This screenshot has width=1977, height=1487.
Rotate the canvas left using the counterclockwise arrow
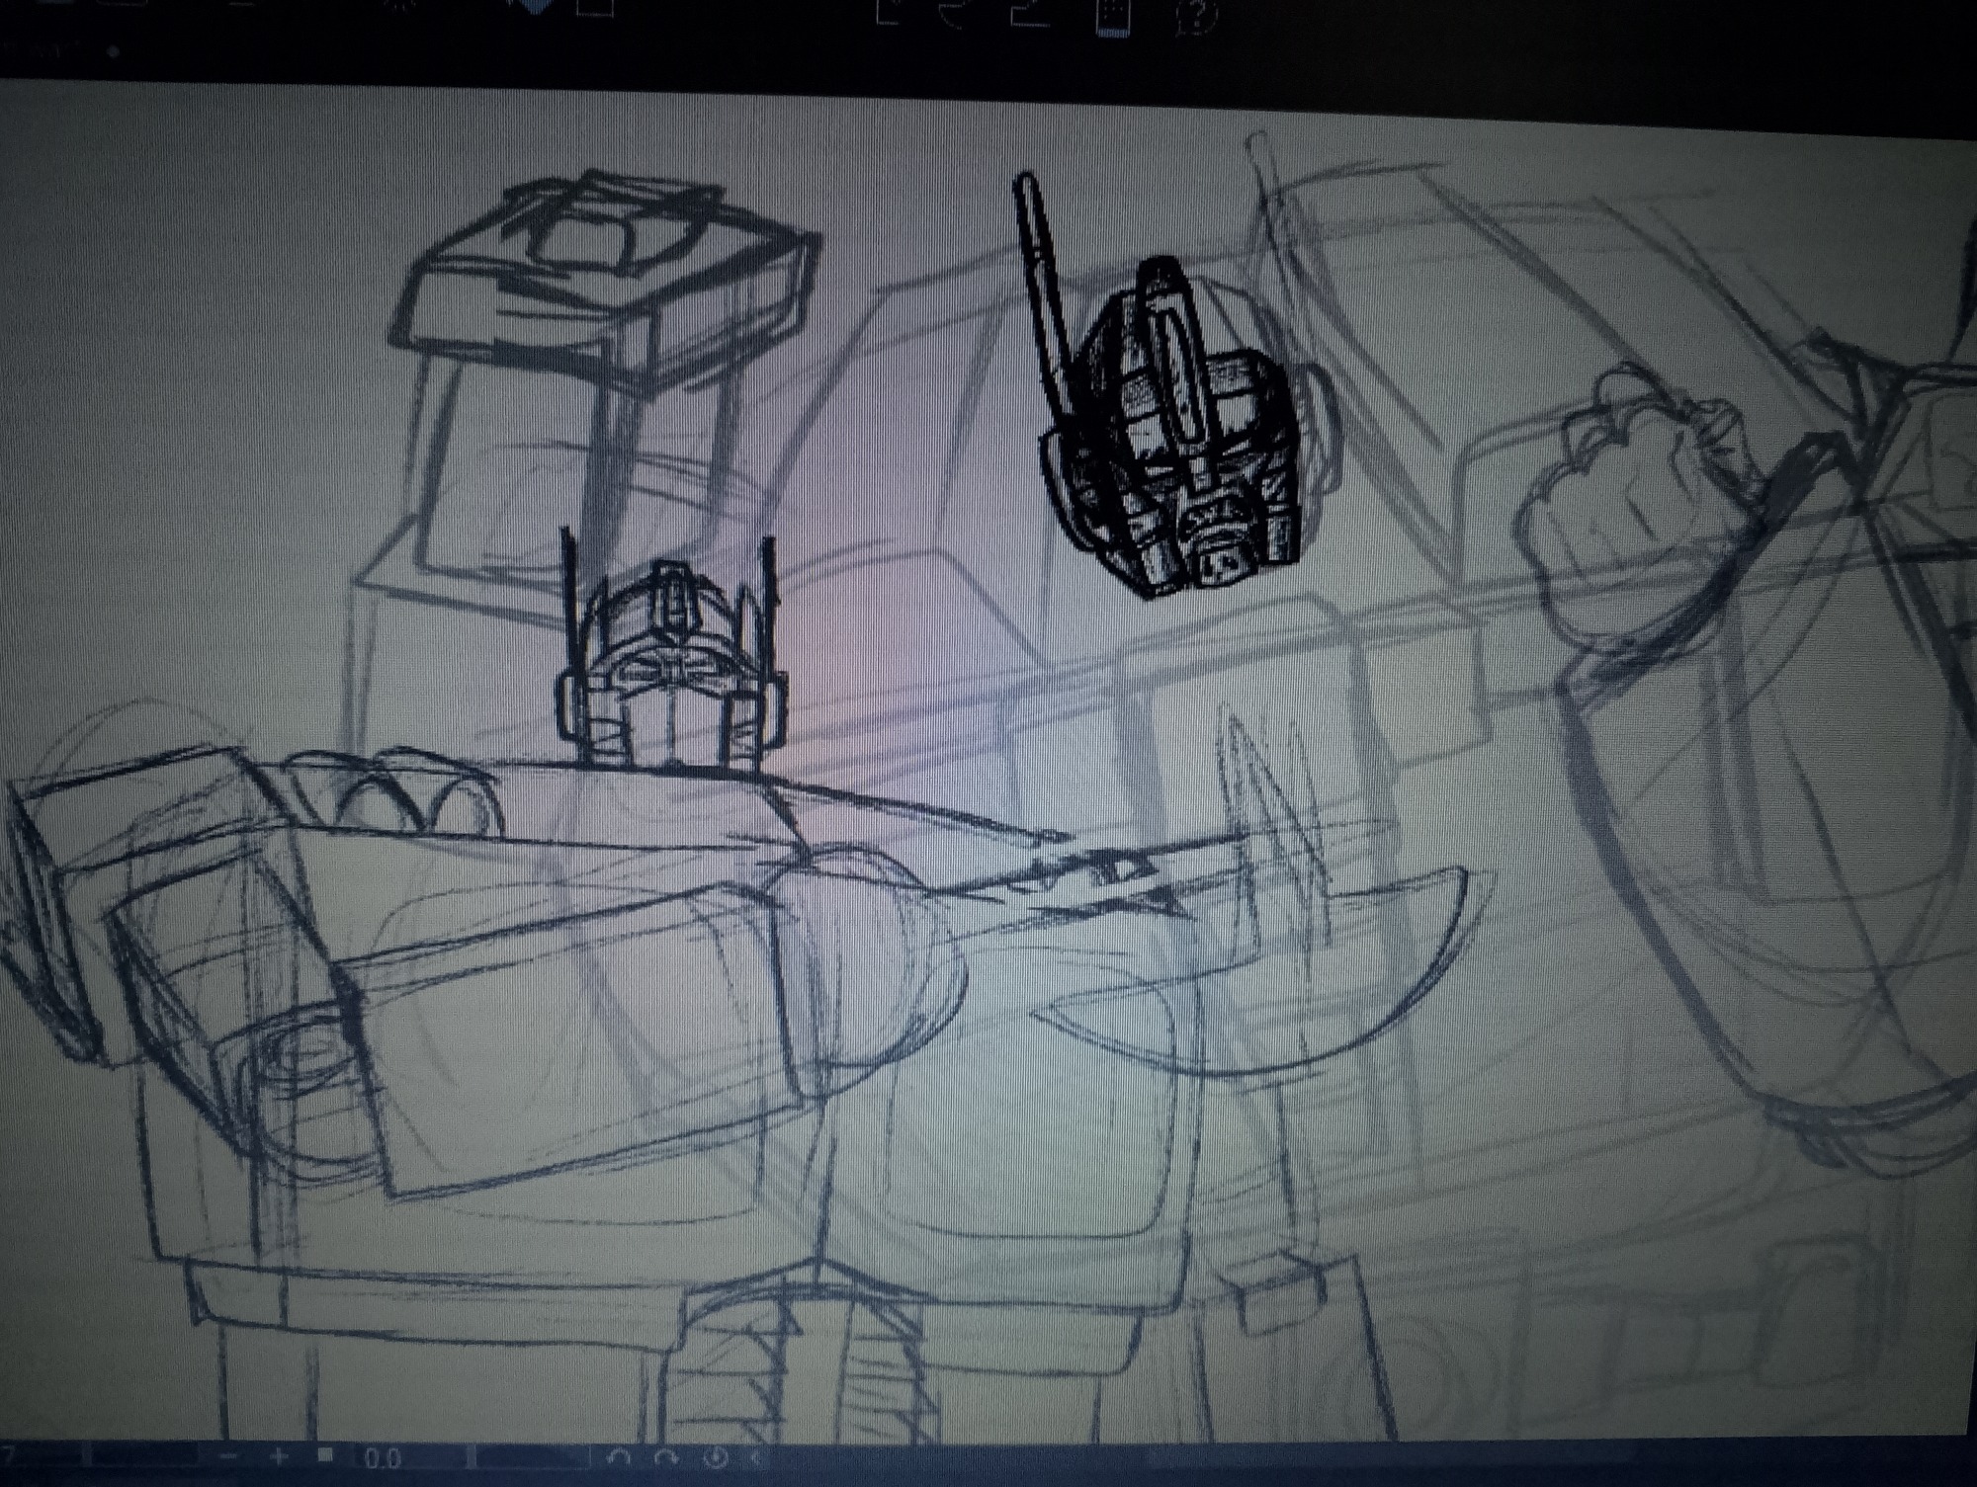click(x=620, y=1457)
